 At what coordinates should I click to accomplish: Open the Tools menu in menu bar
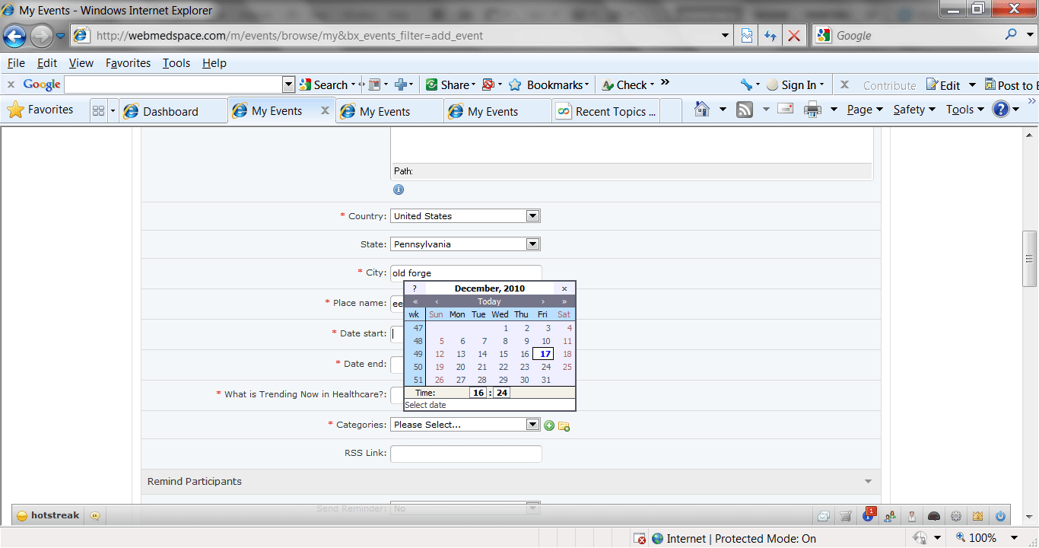(x=176, y=63)
